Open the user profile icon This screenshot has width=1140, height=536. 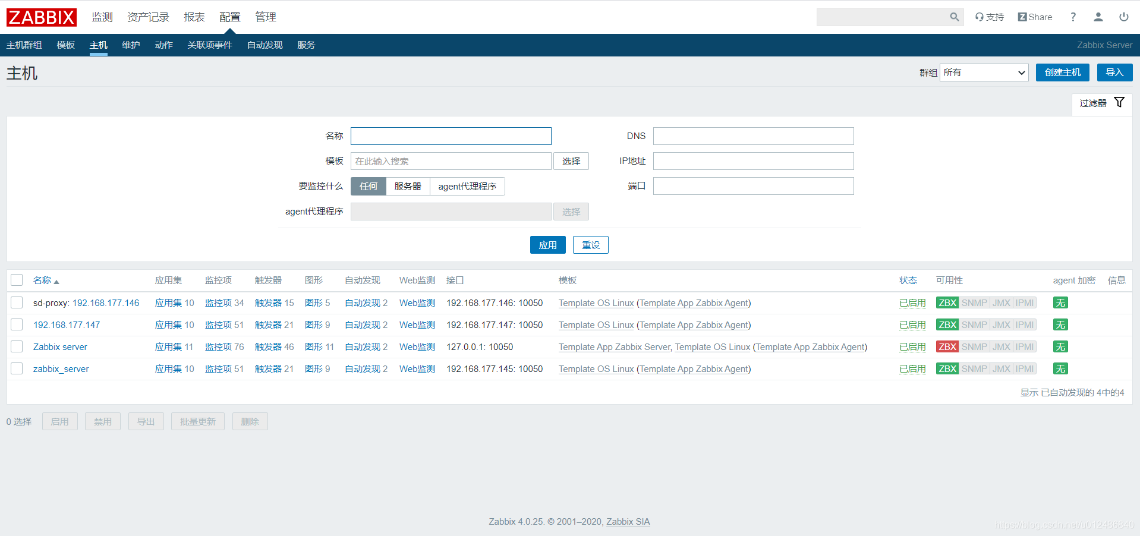1098,17
